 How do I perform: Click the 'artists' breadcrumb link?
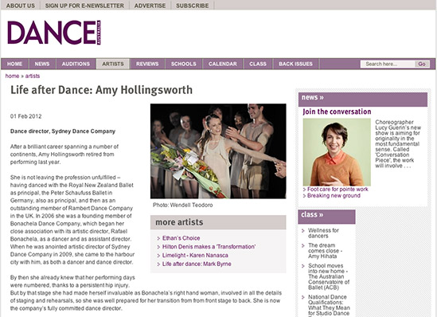coord(33,76)
